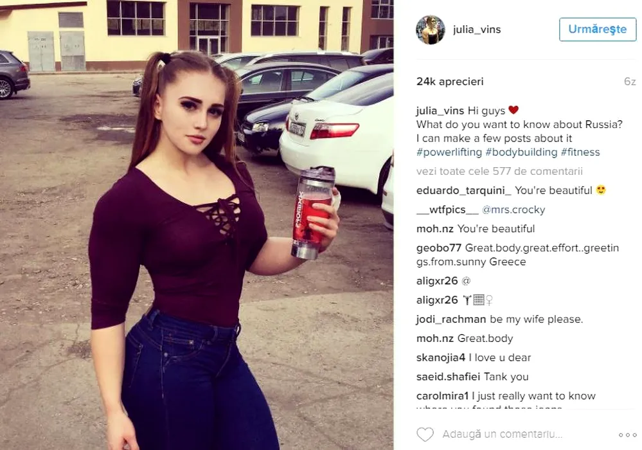This screenshot has height=450, width=642.
Task: Open the #powerlifting hashtag
Action: pos(449,152)
